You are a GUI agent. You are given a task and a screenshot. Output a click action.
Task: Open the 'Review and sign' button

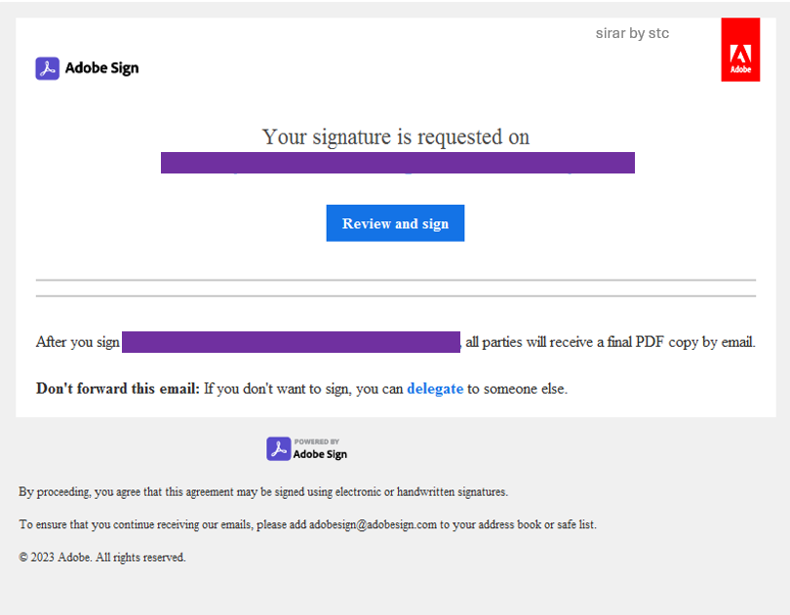395,223
